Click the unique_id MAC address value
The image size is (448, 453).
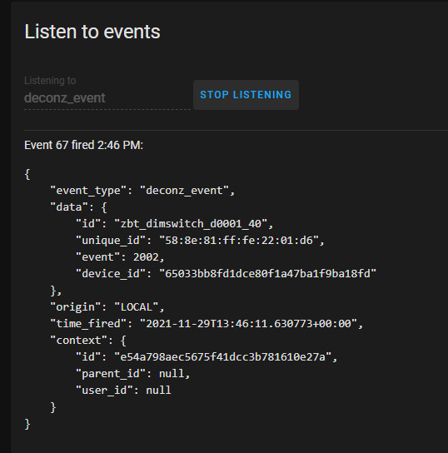pos(239,241)
